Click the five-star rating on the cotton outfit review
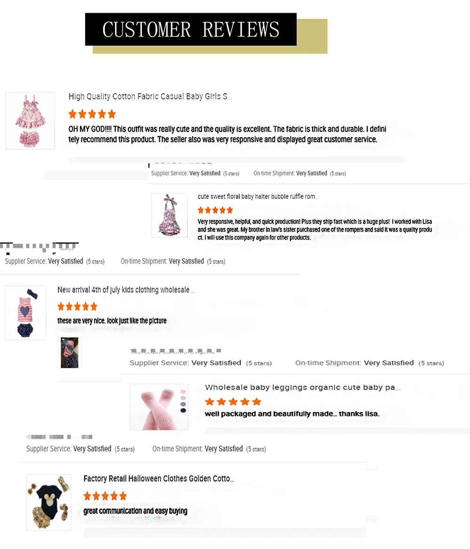The height and width of the screenshot is (549, 470). tap(92, 114)
